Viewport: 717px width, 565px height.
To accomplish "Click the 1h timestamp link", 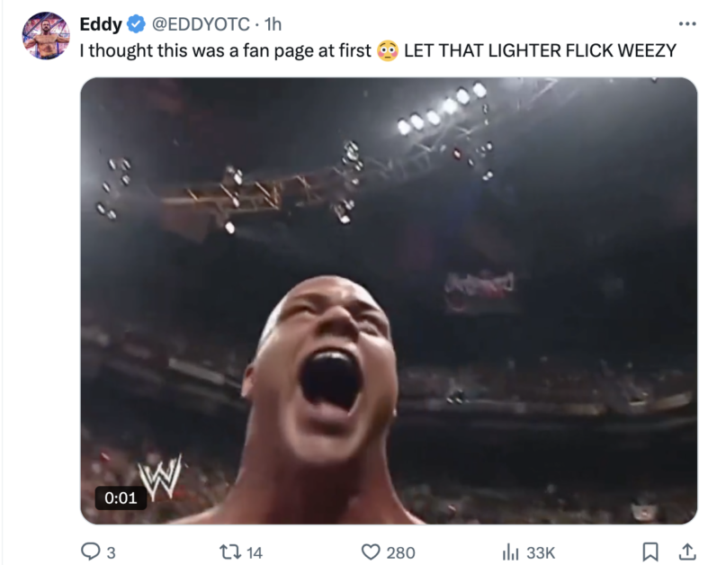I will 273,23.
